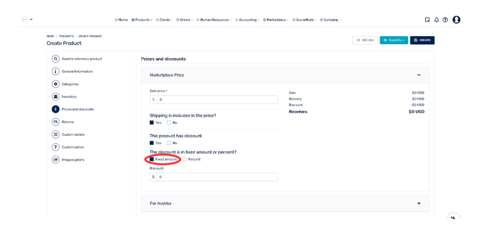Open the Human Resources menu

point(214,20)
